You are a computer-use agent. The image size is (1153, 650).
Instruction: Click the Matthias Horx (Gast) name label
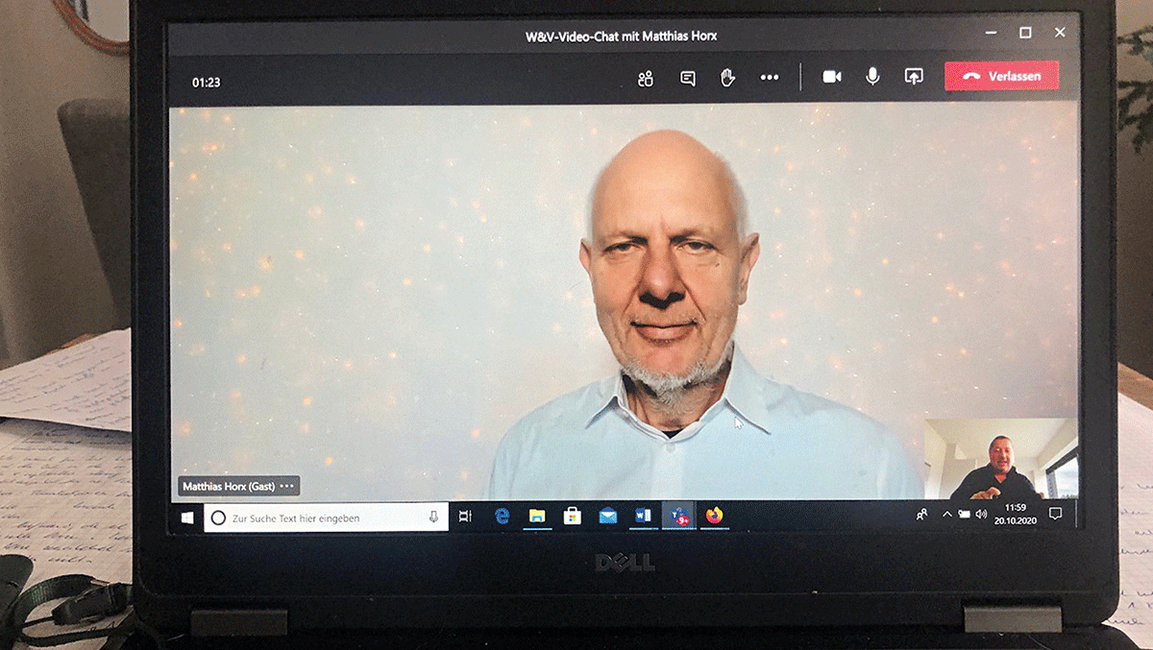click(x=229, y=487)
